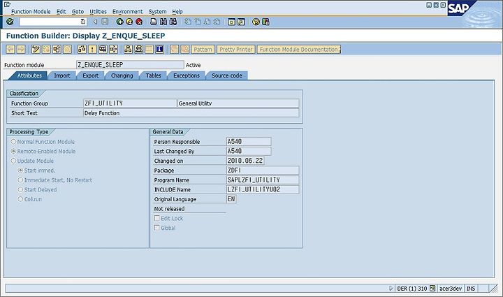Click the grayed Save disk icon
The height and width of the screenshot is (297, 503).
[105, 22]
